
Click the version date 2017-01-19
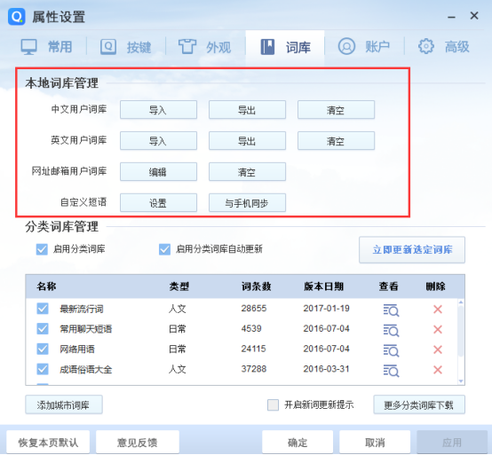coord(326,309)
